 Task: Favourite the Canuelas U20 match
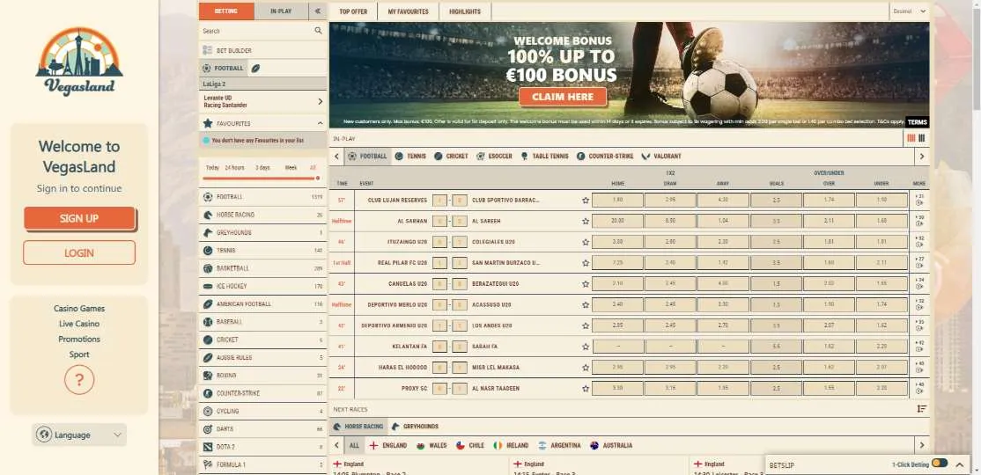(586, 284)
